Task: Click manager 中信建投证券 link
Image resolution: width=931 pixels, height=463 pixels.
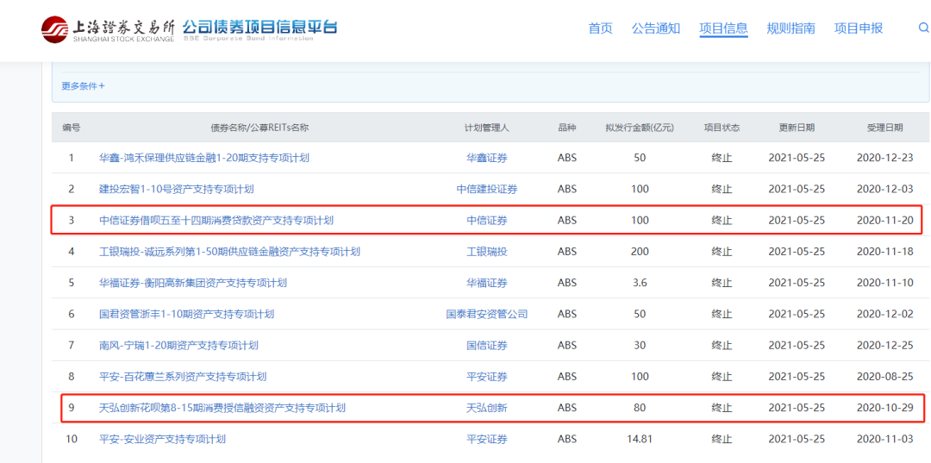Action: 487,190
